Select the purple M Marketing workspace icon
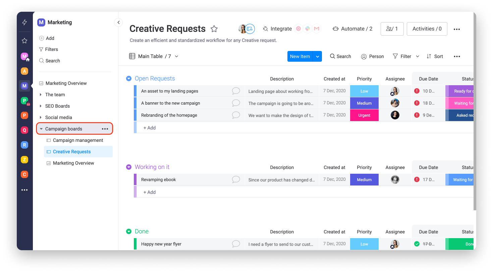This screenshot has width=493, height=272. click(24, 86)
